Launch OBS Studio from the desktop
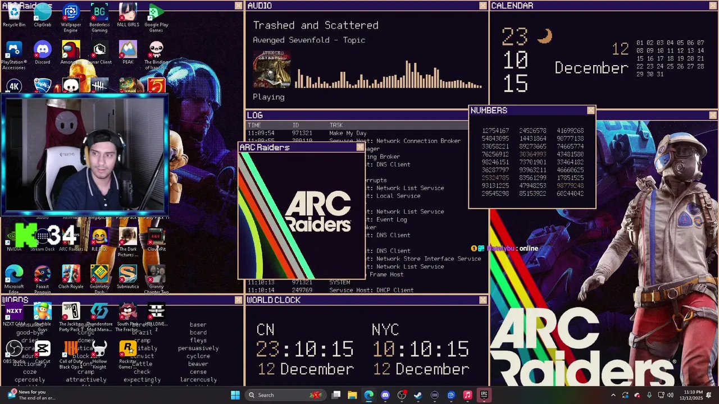The width and height of the screenshot is (719, 404). 14,352
